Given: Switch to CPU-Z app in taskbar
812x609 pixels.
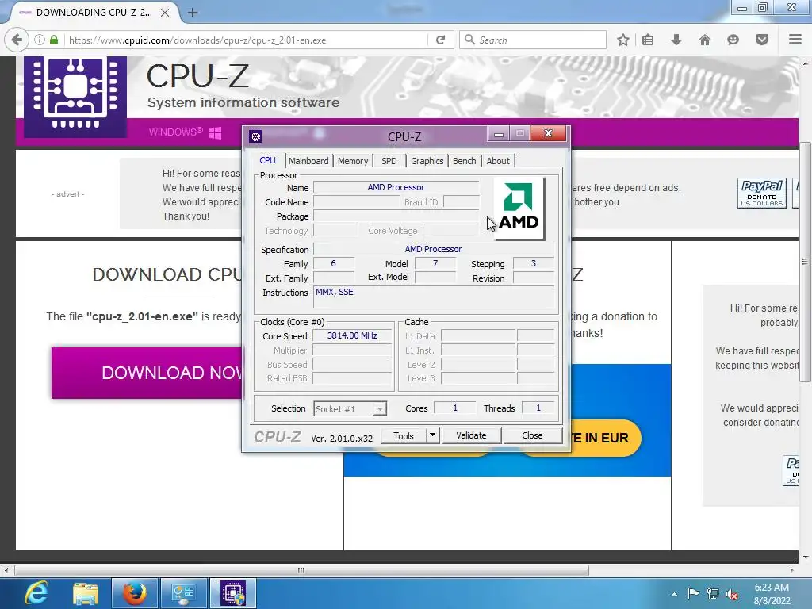Looking at the screenshot, I should coord(233,593).
